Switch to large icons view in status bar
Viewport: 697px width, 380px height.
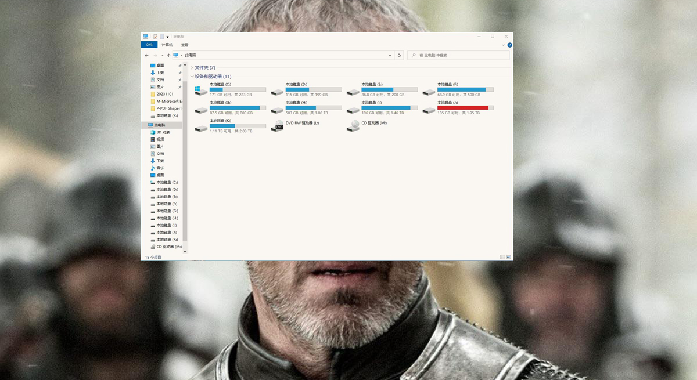[509, 257]
